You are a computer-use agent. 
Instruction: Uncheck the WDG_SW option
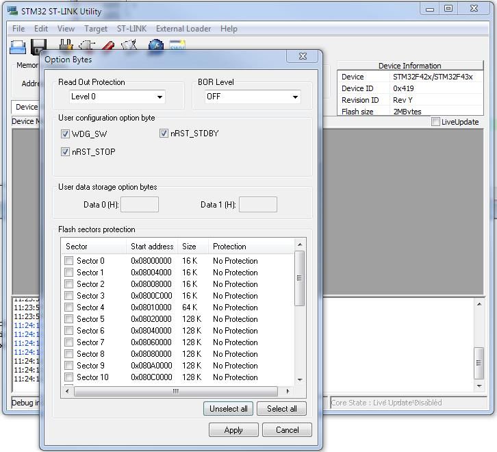65,134
